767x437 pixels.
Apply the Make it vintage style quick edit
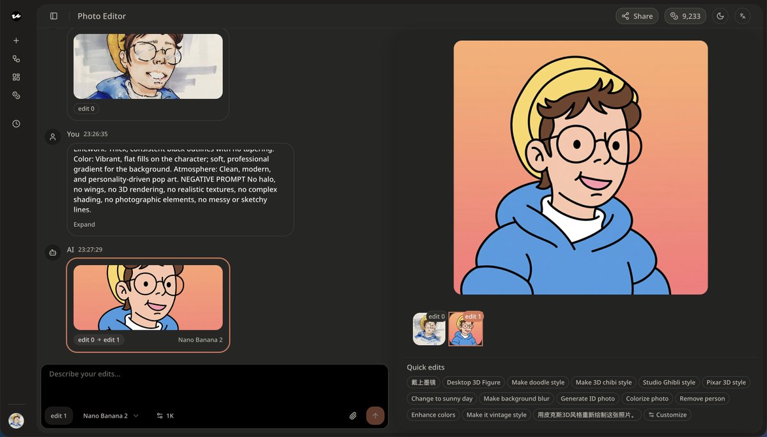[497, 415]
